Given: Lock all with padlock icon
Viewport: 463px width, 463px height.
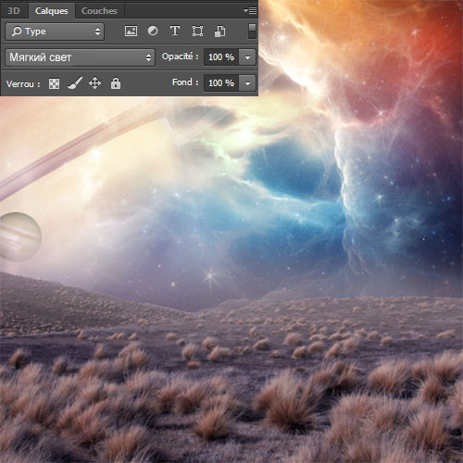Looking at the screenshot, I should tap(116, 83).
